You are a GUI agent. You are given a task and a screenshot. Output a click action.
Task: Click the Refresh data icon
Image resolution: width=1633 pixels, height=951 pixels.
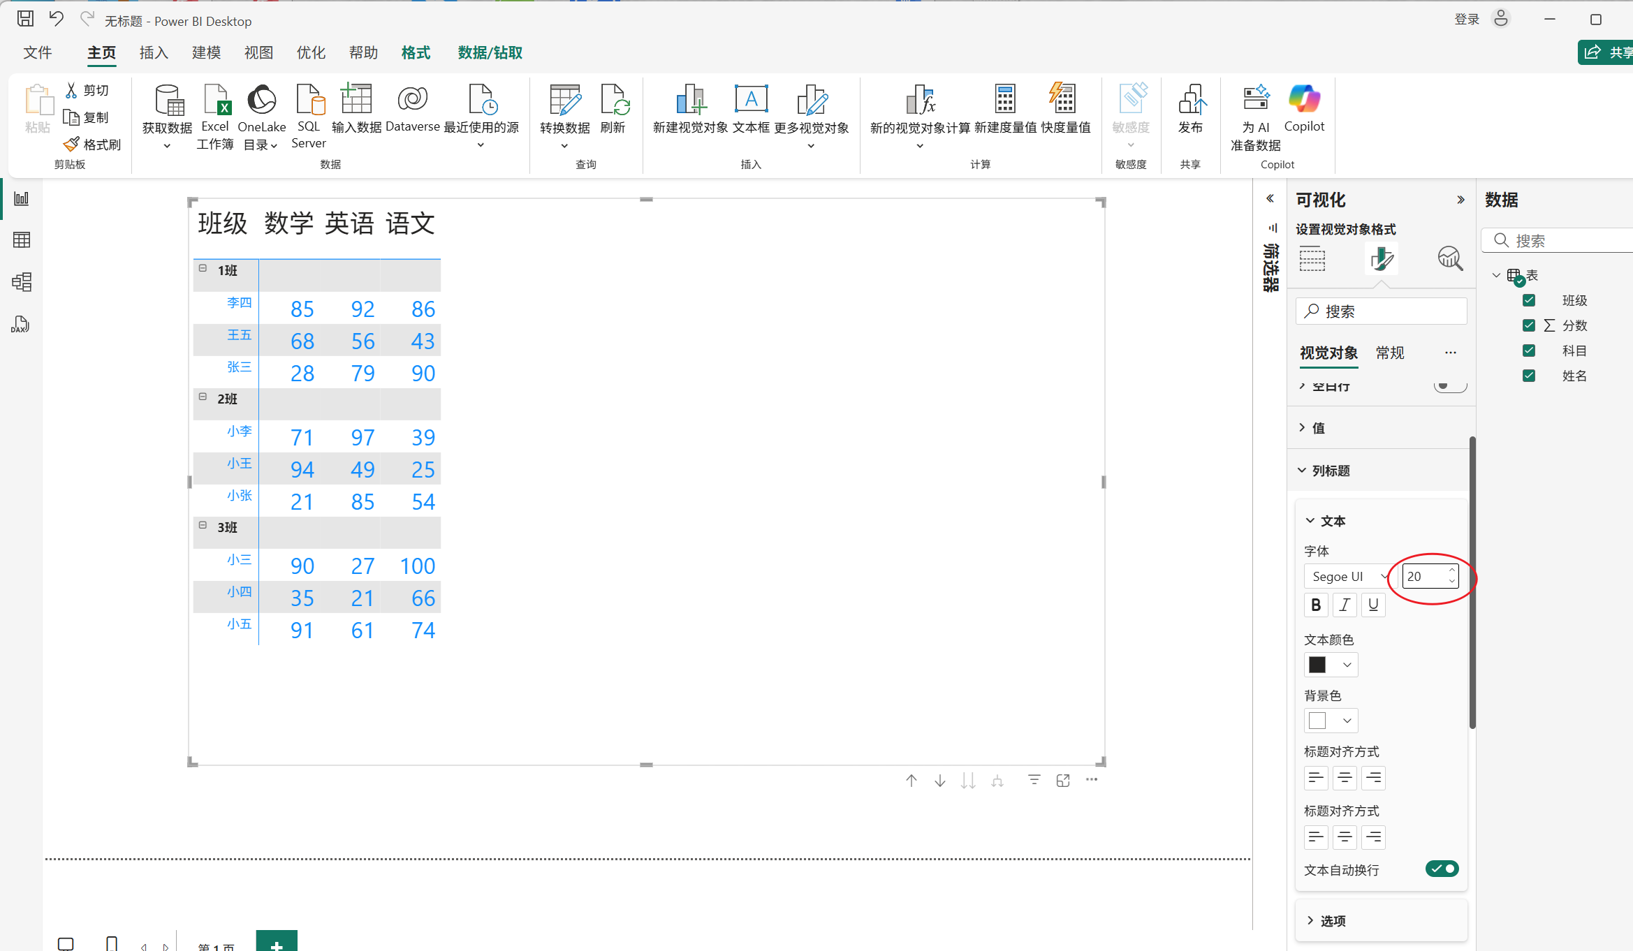pos(613,101)
